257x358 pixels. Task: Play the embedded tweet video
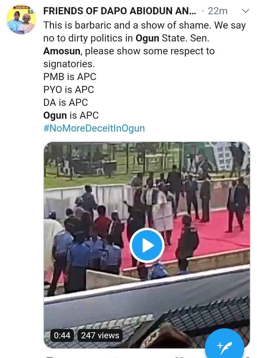pos(147,245)
